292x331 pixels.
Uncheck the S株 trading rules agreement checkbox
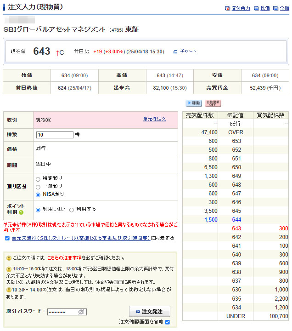tap(7, 238)
